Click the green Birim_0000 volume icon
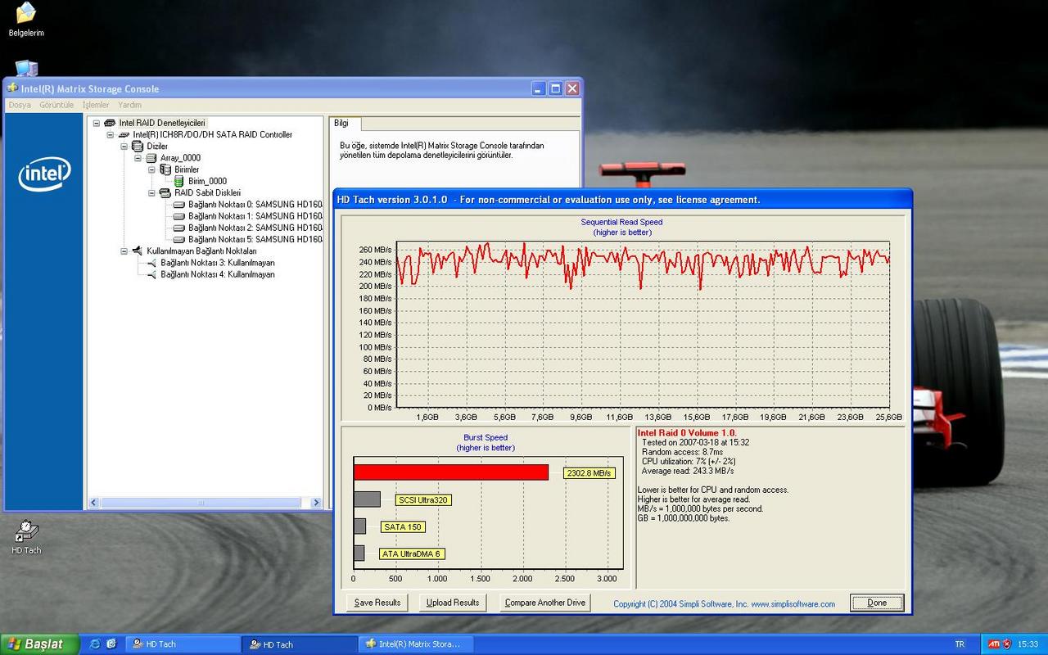The height and width of the screenshot is (655, 1048). tap(179, 181)
